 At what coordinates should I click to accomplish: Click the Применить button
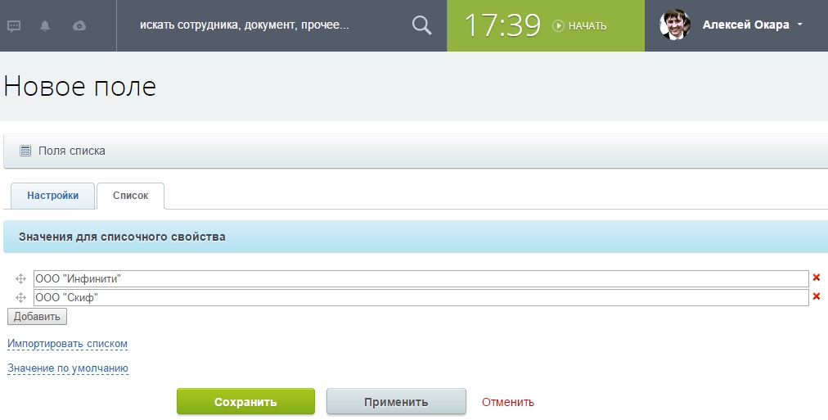click(396, 402)
